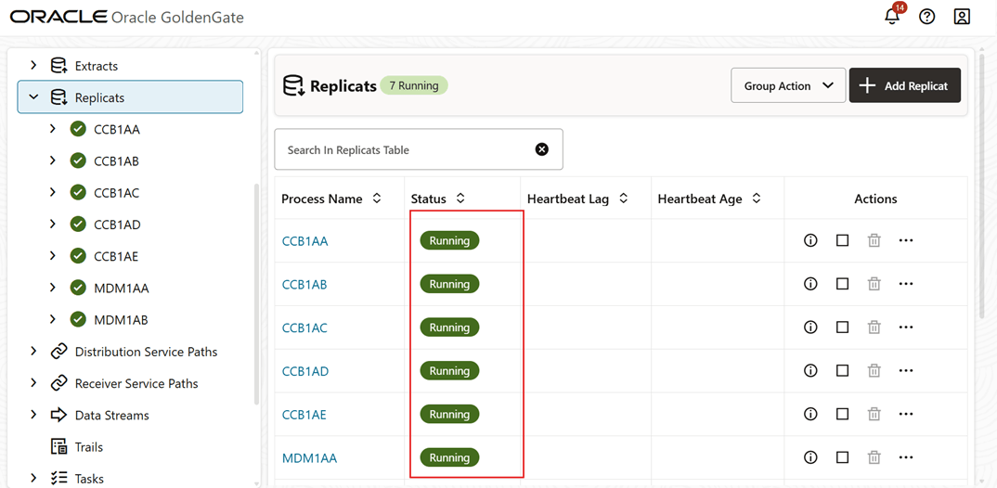The height and width of the screenshot is (488, 997).
Task: Sort table by Heartbeat Age column
Action: (x=756, y=199)
